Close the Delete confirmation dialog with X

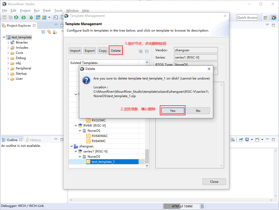(209, 69)
